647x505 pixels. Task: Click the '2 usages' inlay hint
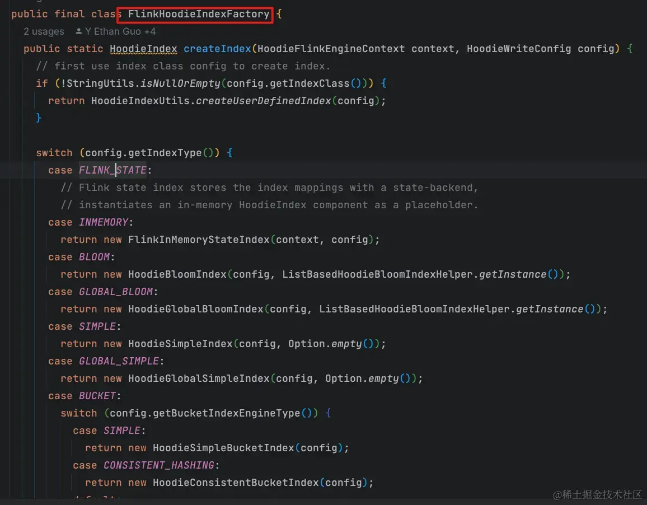click(x=44, y=31)
